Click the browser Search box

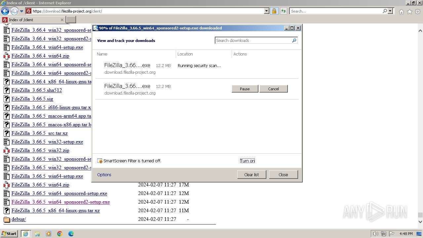[x=336, y=11]
